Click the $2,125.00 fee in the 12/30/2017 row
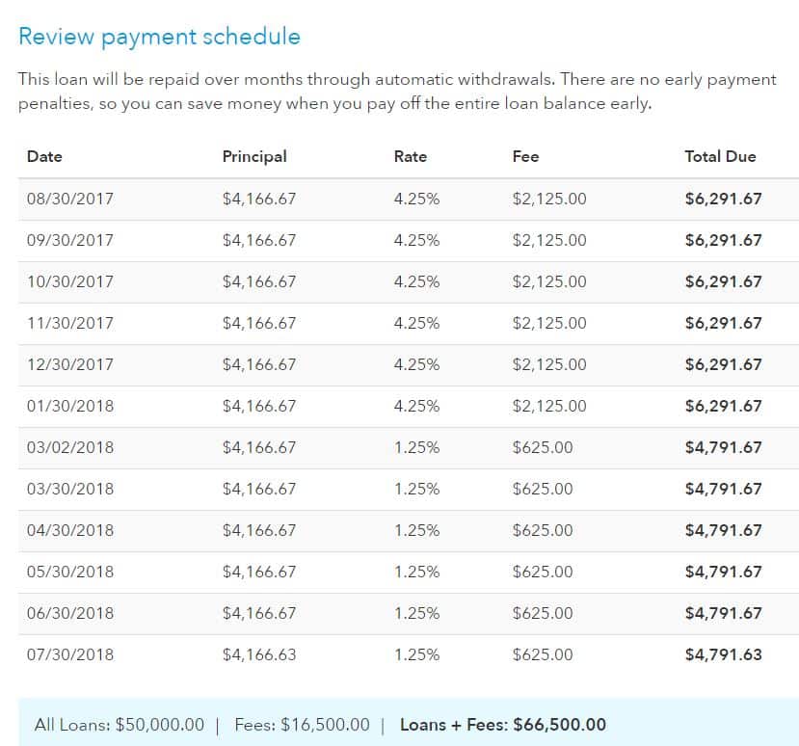 (549, 364)
